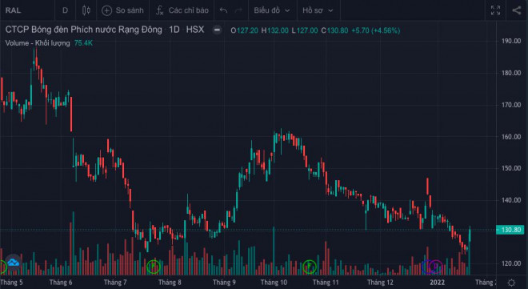This screenshot has height=289, width=528.
Task: Undo the last chart action
Action: pyautogui.click(x=223, y=10)
